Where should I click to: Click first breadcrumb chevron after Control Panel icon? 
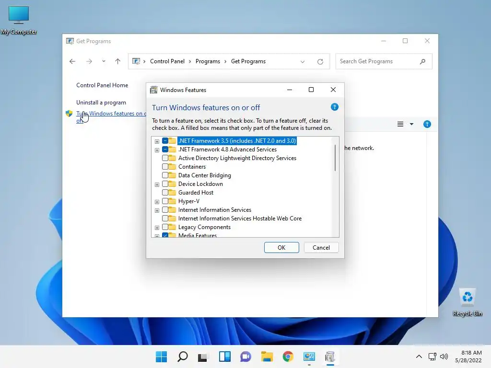coord(144,62)
